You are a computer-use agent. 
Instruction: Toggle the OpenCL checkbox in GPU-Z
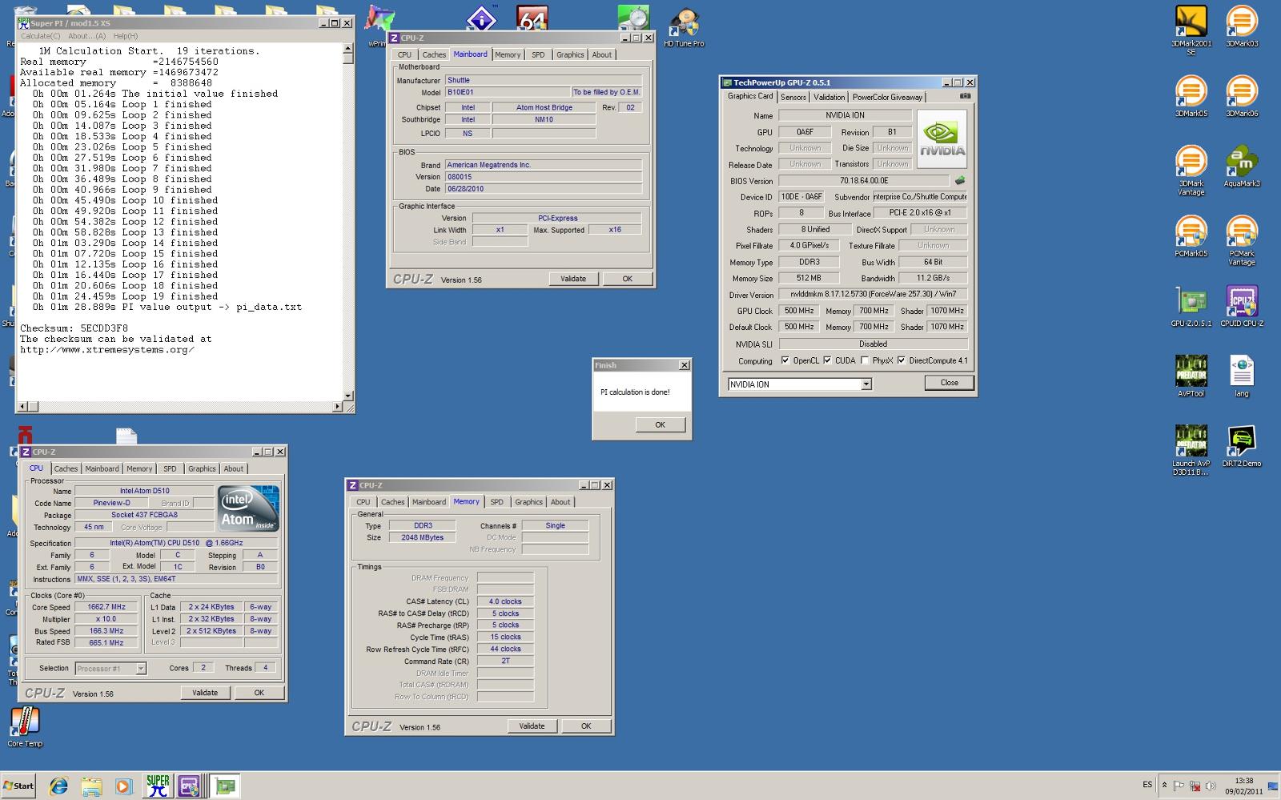click(785, 360)
